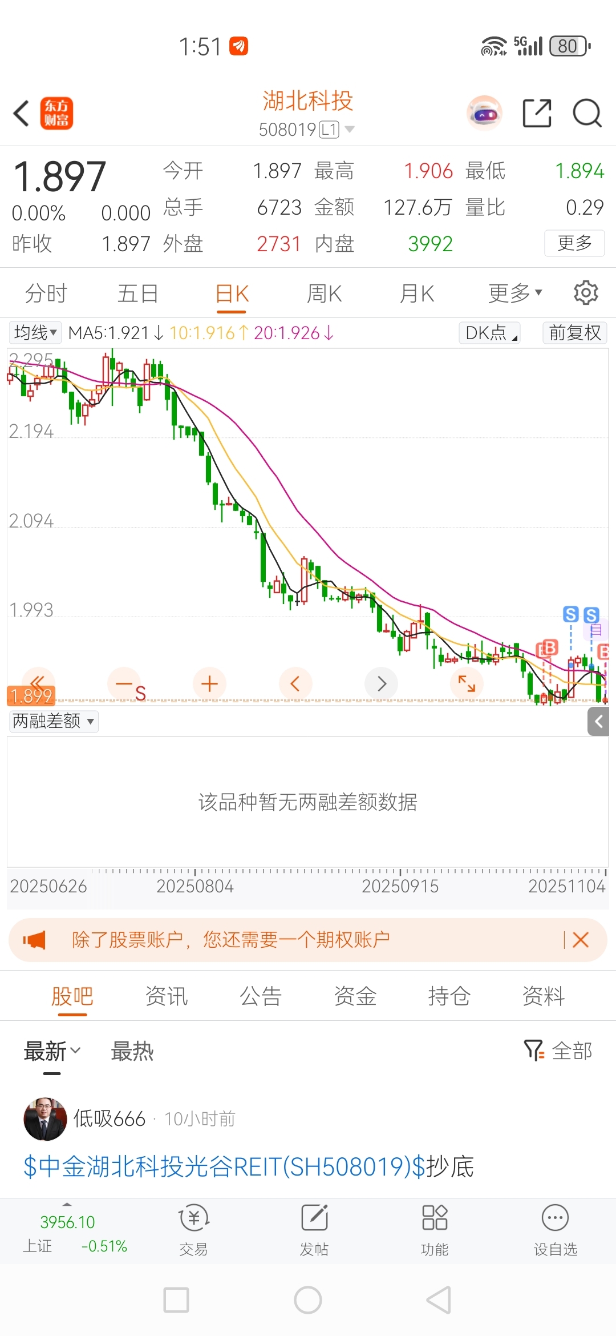Screen dimensions: 616x1336
Task: Switch to 周K tab
Action: point(324,293)
